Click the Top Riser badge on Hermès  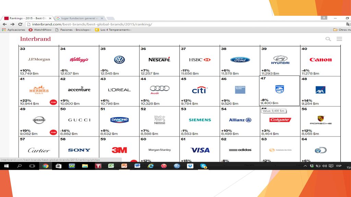point(53,102)
